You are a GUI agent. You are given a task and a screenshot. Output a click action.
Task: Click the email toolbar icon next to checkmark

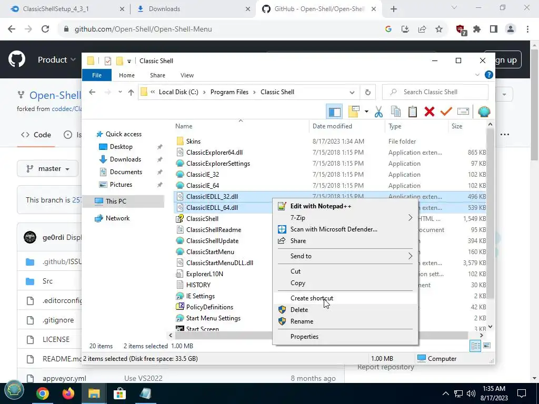point(463,112)
